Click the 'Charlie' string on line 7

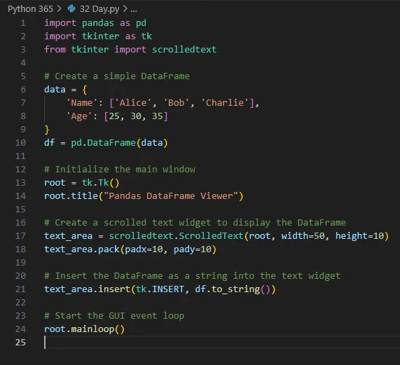pyautogui.click(x=225, y=102)
